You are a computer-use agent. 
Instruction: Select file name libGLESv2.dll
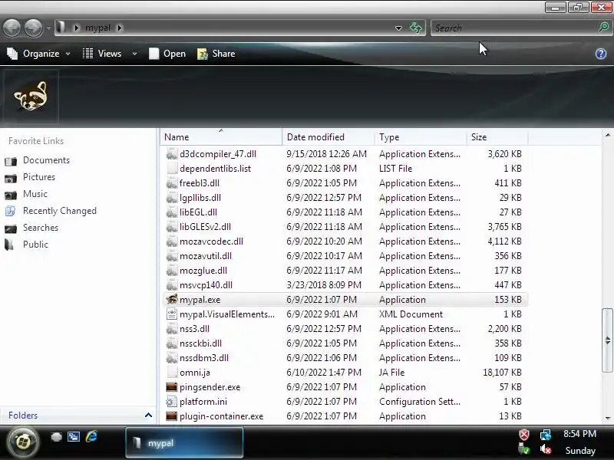[205, 226]
